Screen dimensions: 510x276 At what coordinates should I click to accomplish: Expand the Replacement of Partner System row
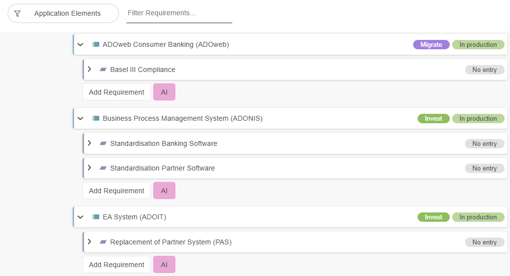tap(89, 241)
